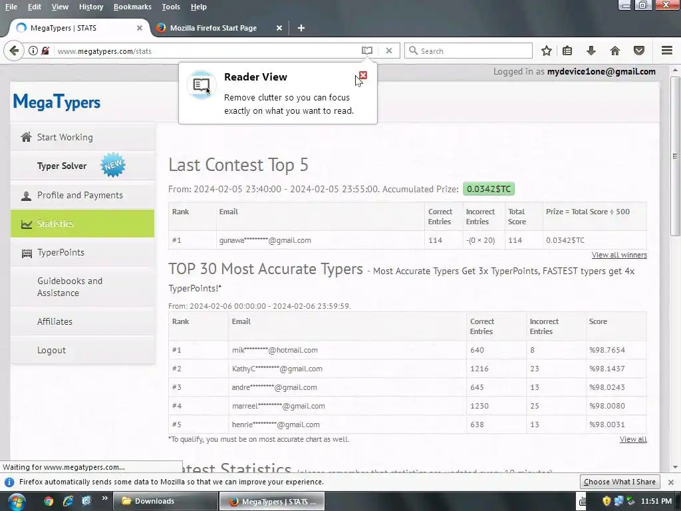Enter Reader View from the address bar
681x511 pixels.
(x=367, y=51)
